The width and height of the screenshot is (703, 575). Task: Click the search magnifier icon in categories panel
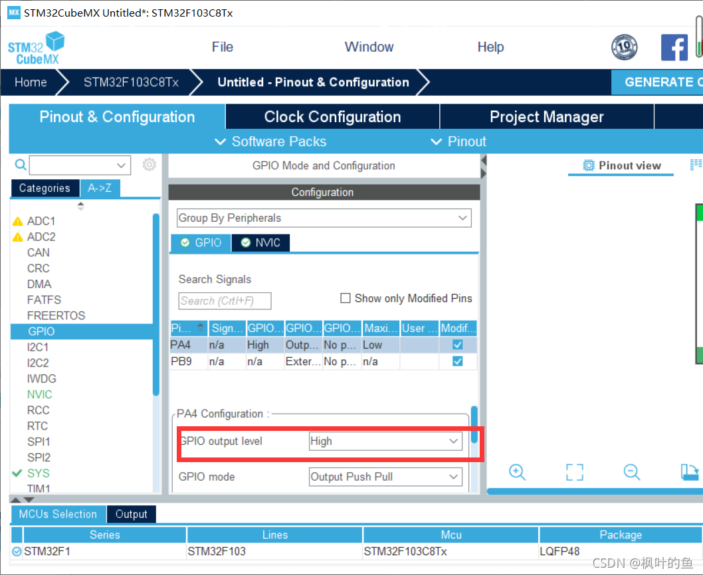tap(21, 165)
